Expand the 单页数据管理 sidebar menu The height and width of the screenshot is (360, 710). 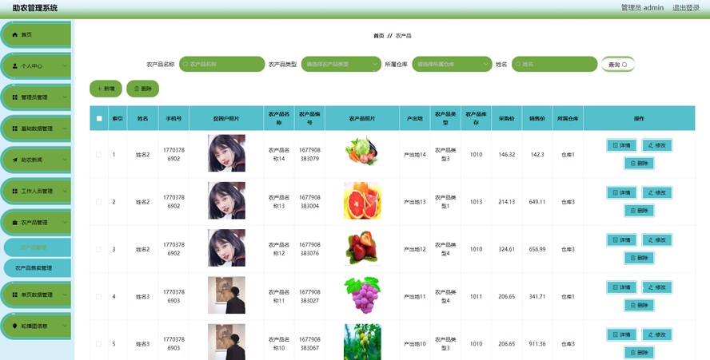(37, 295)
